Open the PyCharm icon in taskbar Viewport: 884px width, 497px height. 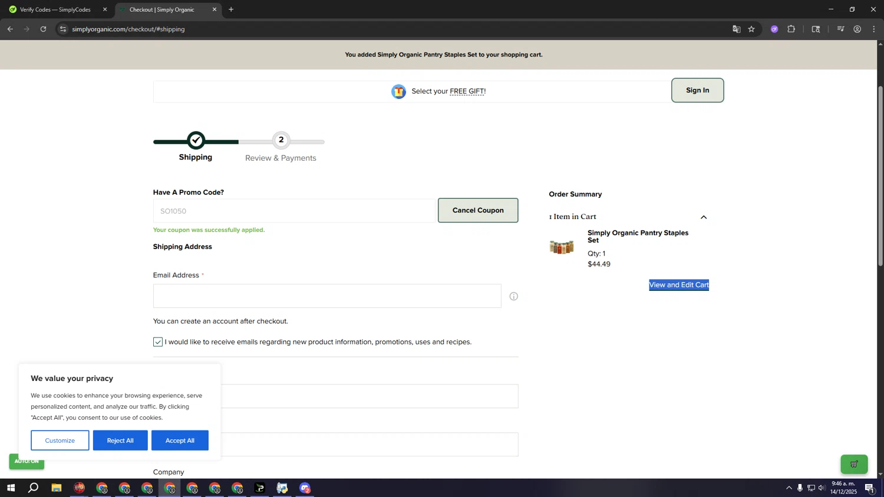point(260,488)
